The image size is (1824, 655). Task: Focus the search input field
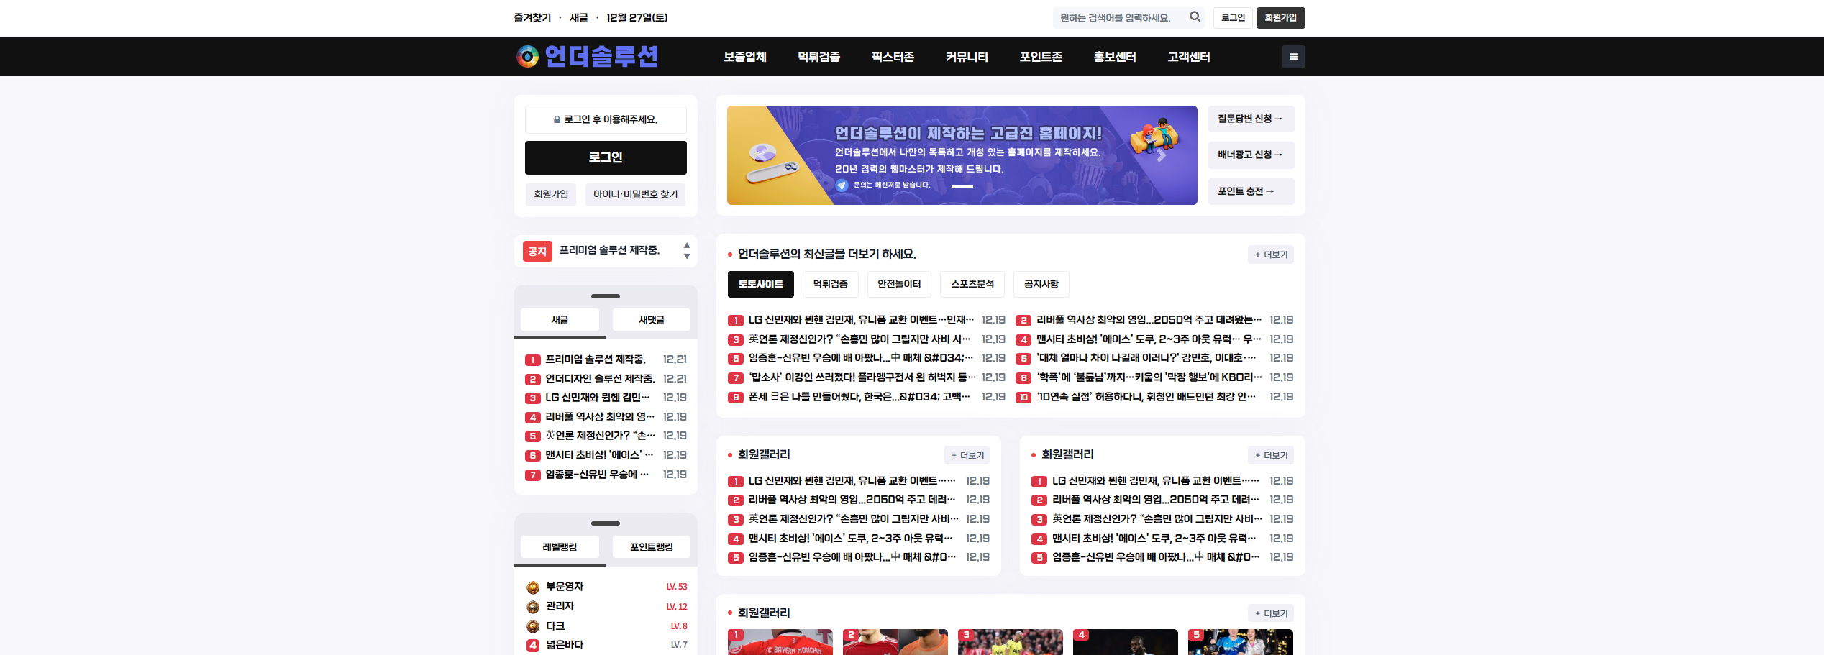(x=1120, y=18)
